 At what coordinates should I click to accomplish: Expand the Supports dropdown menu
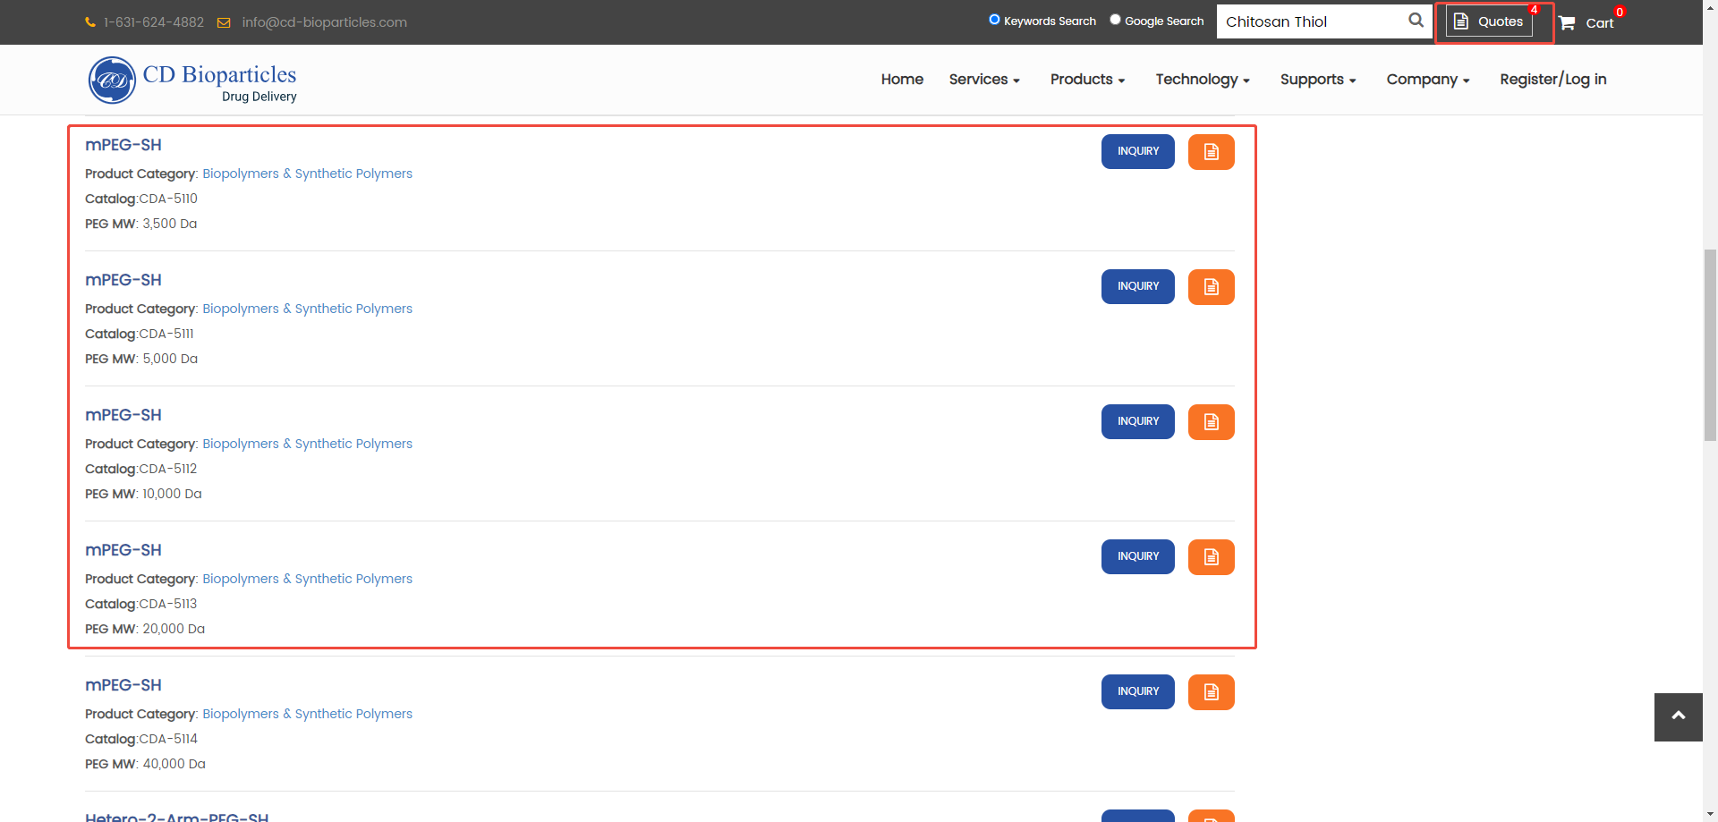(1318, 80)
